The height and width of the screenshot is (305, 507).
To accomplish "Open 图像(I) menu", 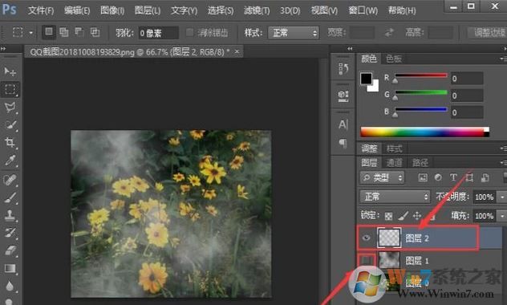I will tap(112, 10).
